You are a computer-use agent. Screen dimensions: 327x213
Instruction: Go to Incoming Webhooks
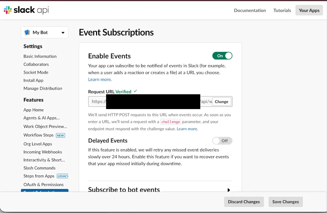point(43,152)
